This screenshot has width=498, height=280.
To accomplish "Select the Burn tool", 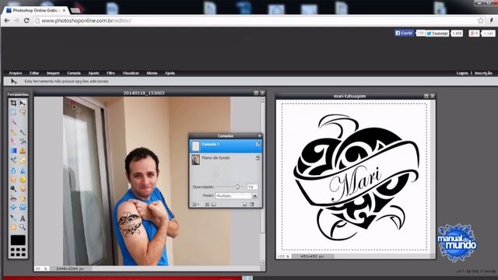I will click(x=23, y=188).
